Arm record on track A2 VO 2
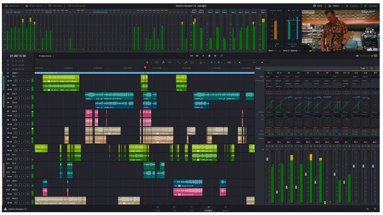Screen dimensions: 383x215 pyautogui.click(x=20, y=90)
